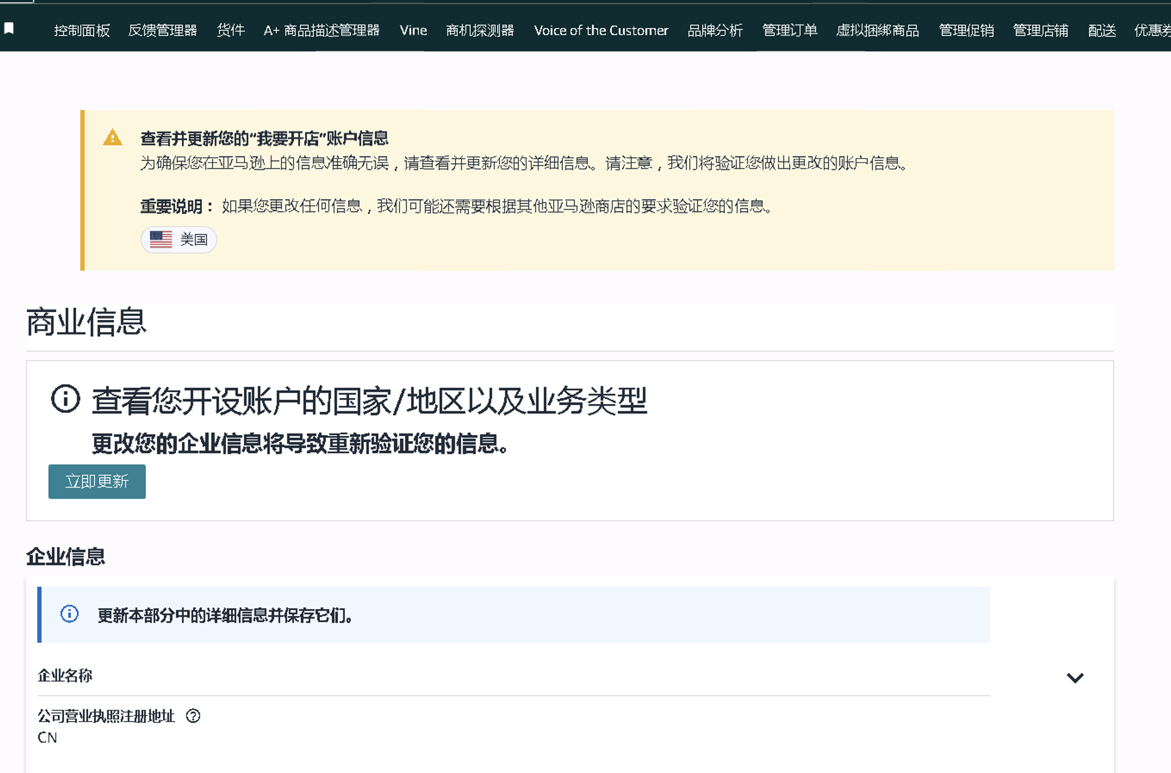Open A+ 商品描述管理器 menu

coord(321,31)
